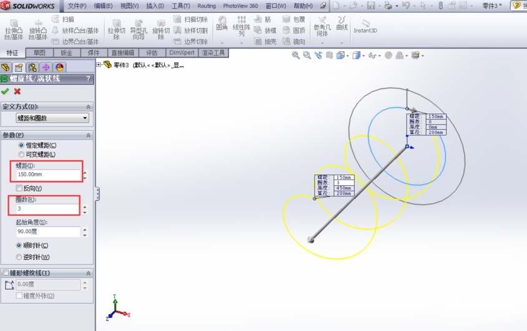Click the 圆角 fillet tool
The height and width of the screenshot is (331, 527).
tap(222, 24)
